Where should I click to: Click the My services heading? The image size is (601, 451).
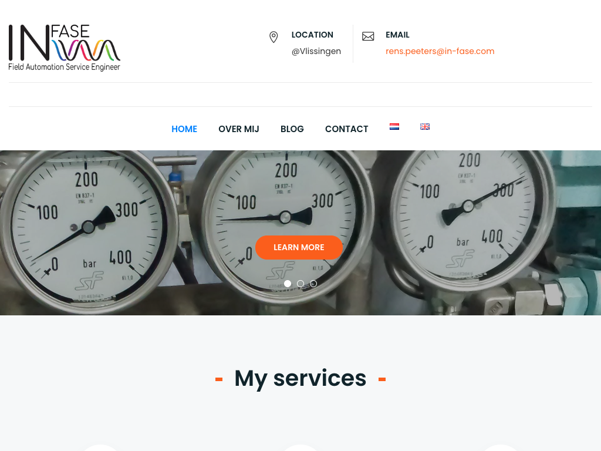300,378
